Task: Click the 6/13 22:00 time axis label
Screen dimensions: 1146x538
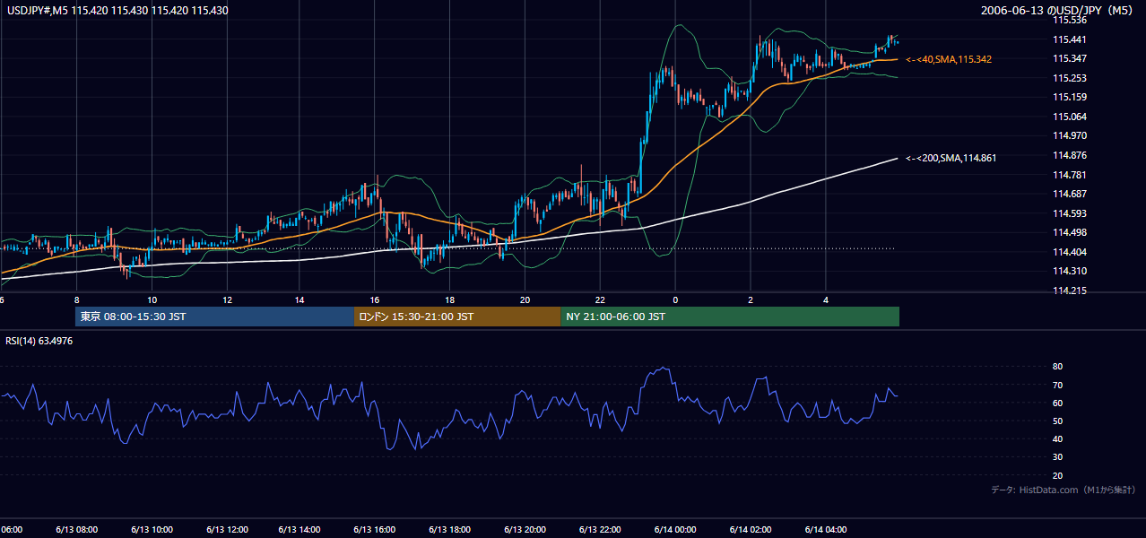Action: [600, 529]
